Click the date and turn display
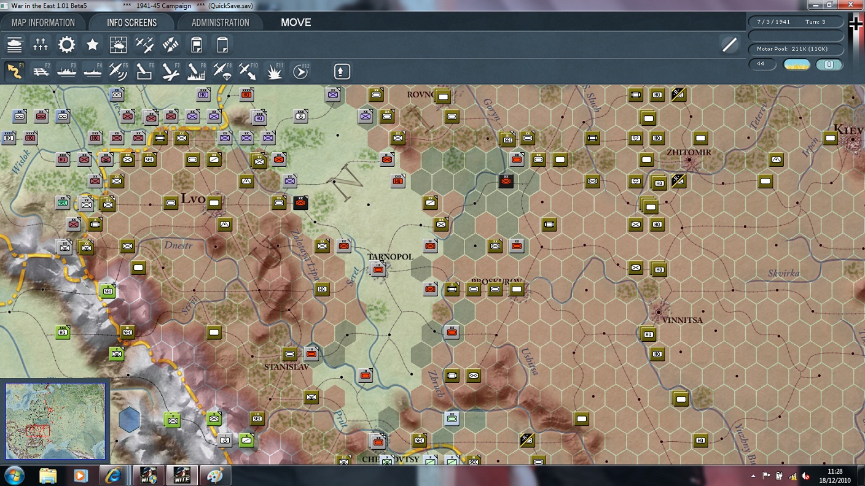This screenshot has height=486, width=865. pos(796,22)
